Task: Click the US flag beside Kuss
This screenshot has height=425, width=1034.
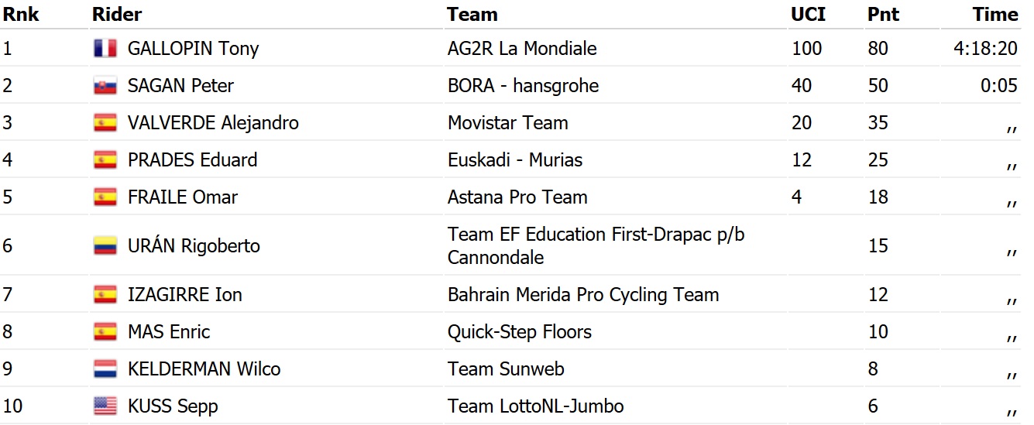Action: click(x=105, y=406)
